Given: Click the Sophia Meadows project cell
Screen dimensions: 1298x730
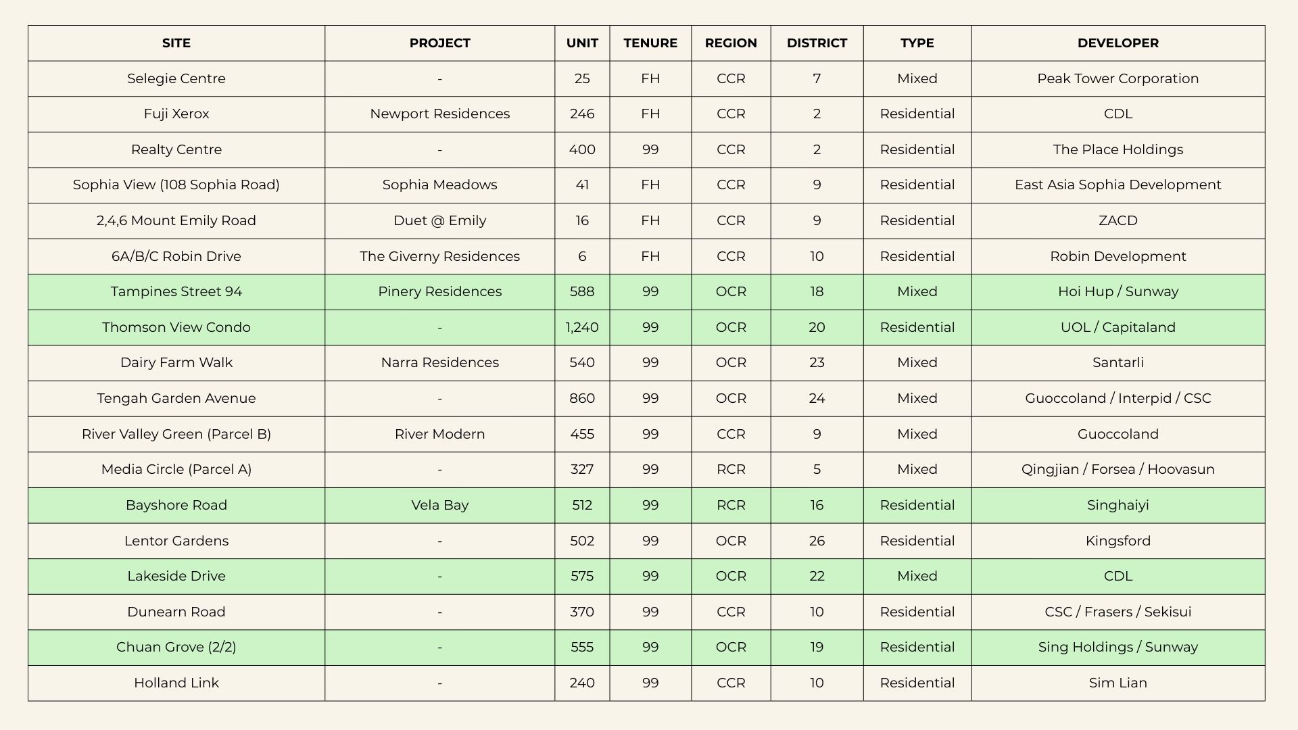Looking at the screenshot, I should [439, 185].
